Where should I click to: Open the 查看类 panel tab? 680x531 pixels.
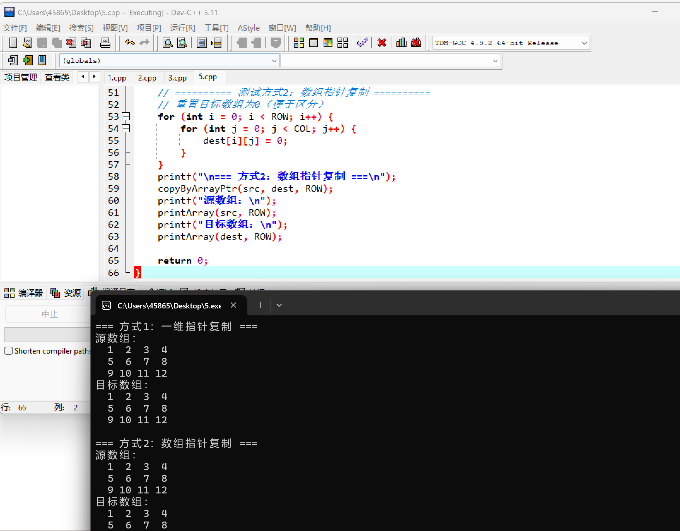click(57, 77)
